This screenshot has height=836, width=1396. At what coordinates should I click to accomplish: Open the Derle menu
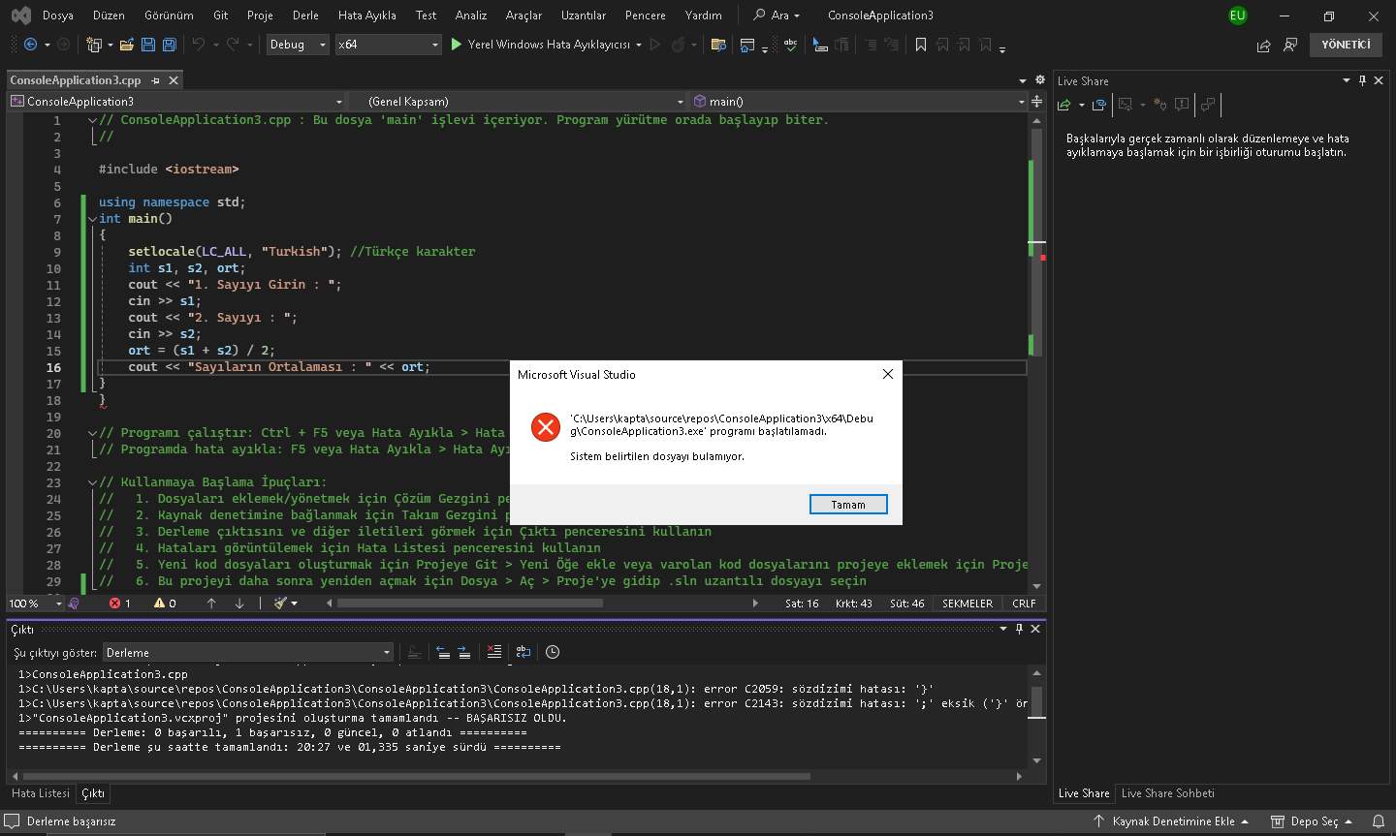pos(305,15)
